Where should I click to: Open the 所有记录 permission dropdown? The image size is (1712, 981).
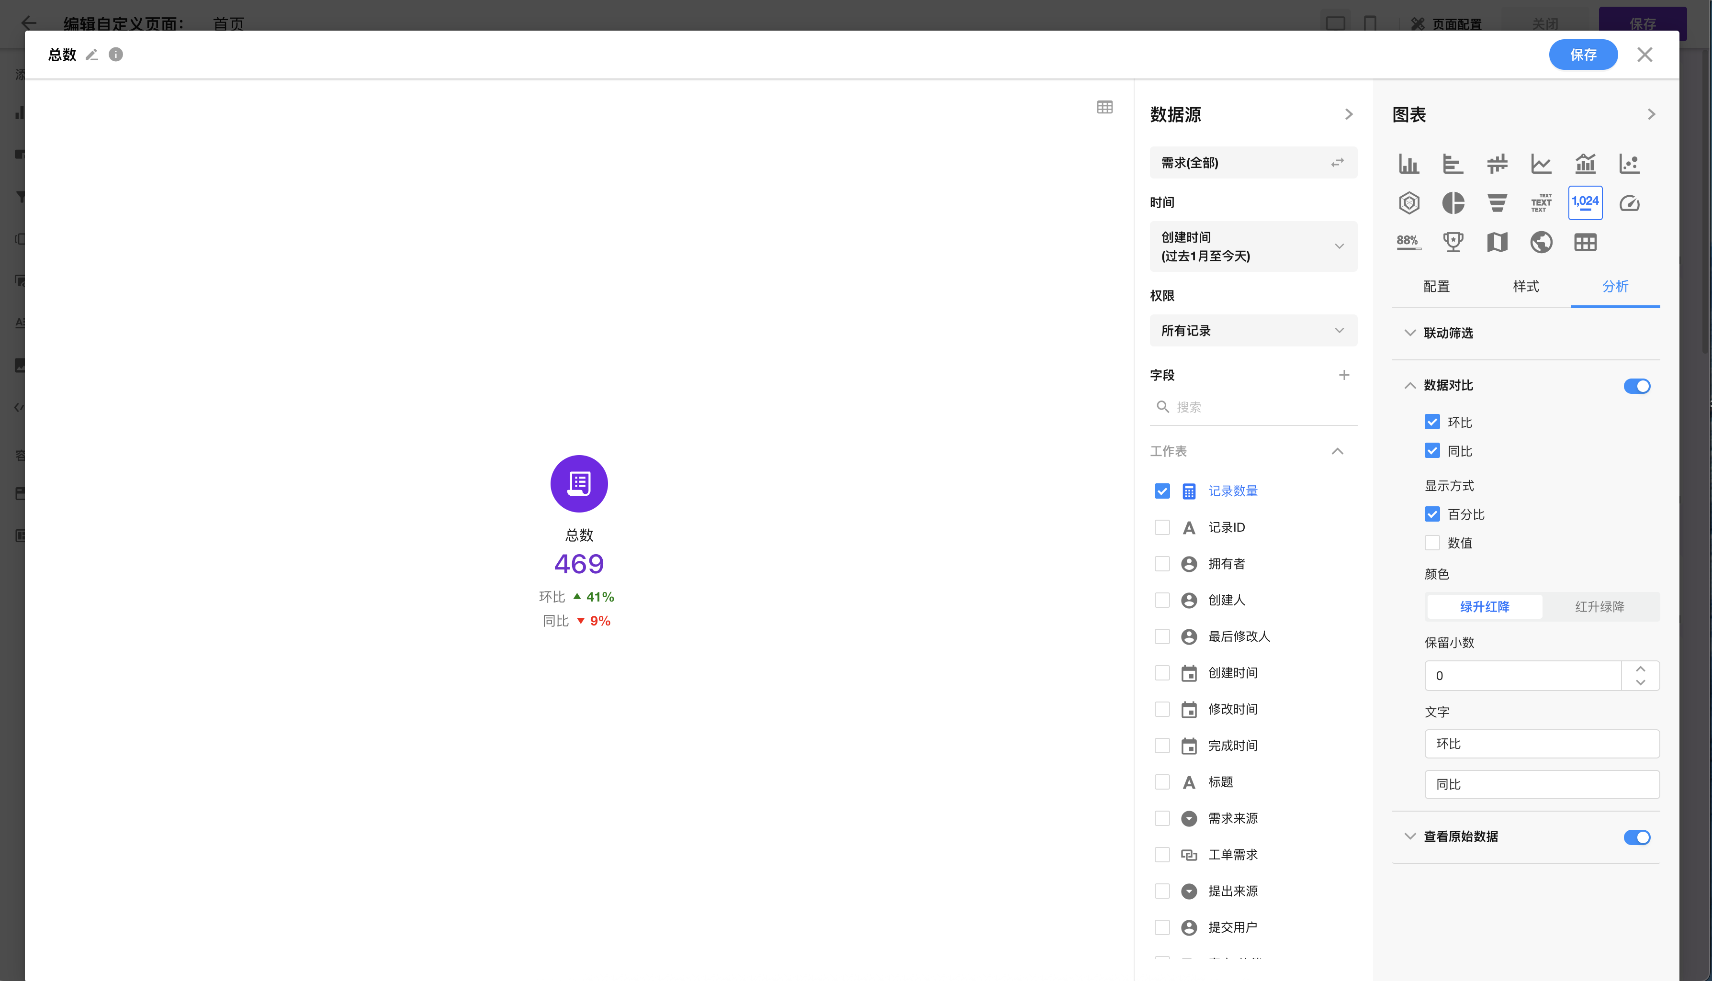click(1253, 331)
